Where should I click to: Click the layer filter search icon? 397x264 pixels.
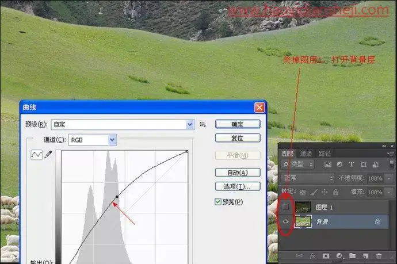285,164
